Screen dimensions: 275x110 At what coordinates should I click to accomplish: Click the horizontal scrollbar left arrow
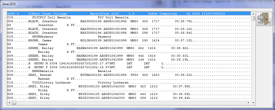pyautogui.click(x=9, y=103)
